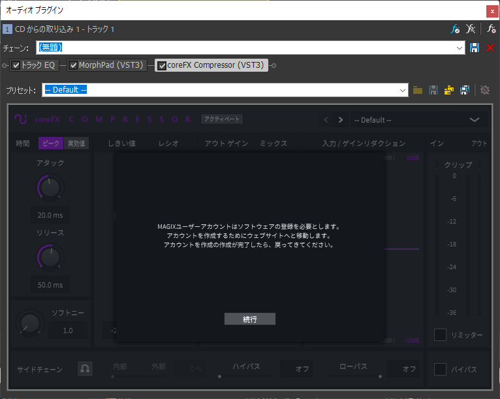Delete the chain using the red X icon

tap(490, 48)
